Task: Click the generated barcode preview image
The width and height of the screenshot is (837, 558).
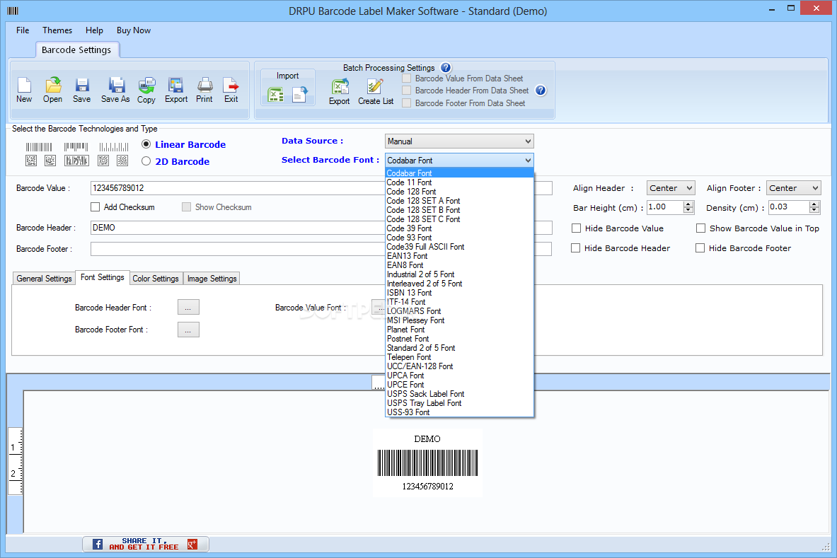Action: 427,463
